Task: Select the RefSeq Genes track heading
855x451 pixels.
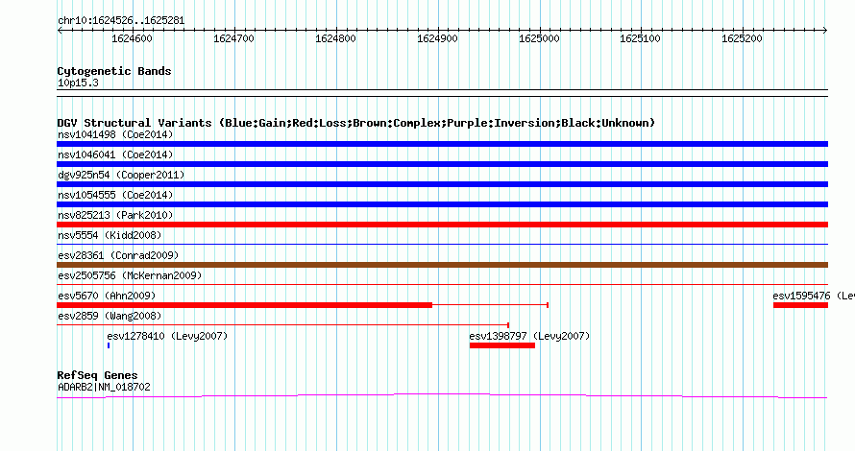Action: [x=97, y=375]
